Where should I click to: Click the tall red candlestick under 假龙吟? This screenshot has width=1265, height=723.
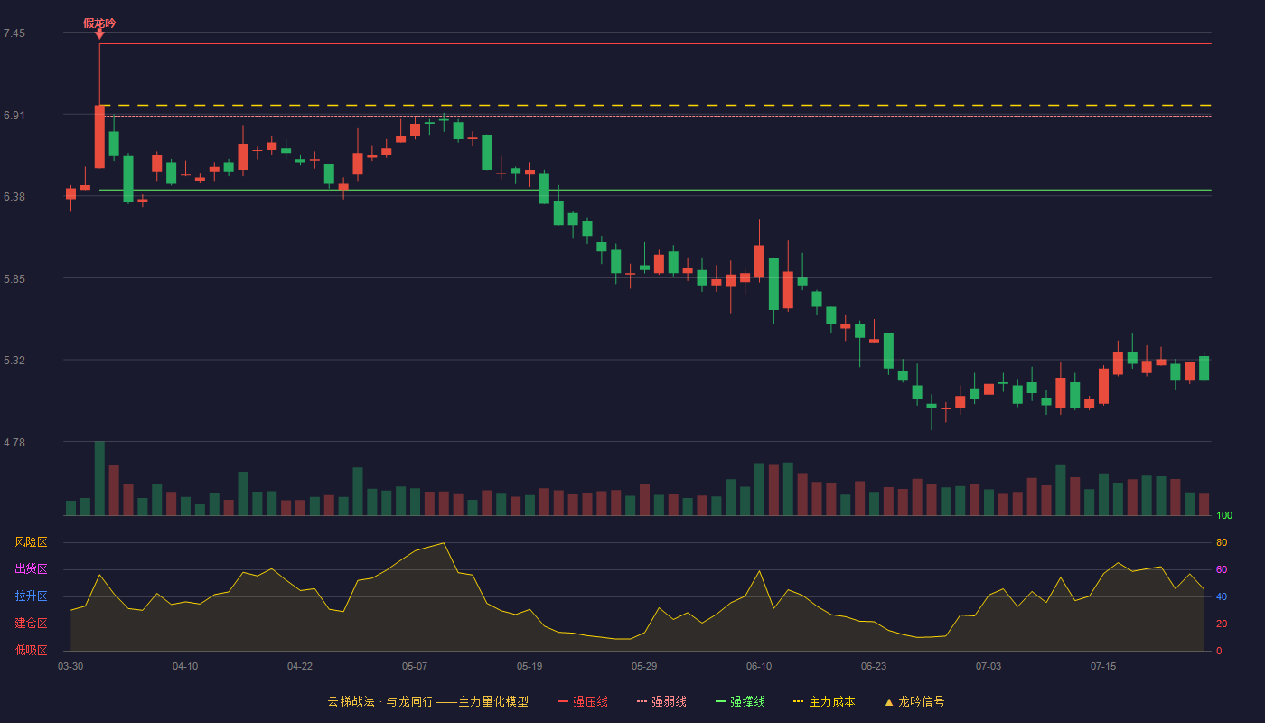point(99,136)
